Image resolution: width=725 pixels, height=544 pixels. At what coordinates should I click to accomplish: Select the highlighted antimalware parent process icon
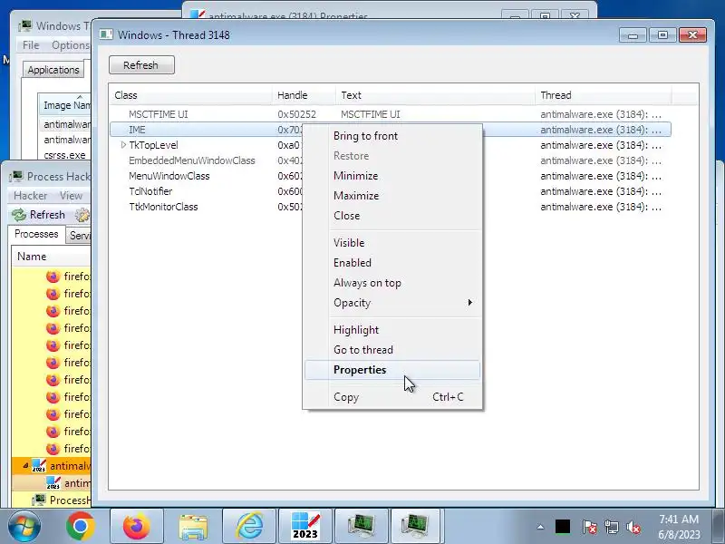(39, 466)
